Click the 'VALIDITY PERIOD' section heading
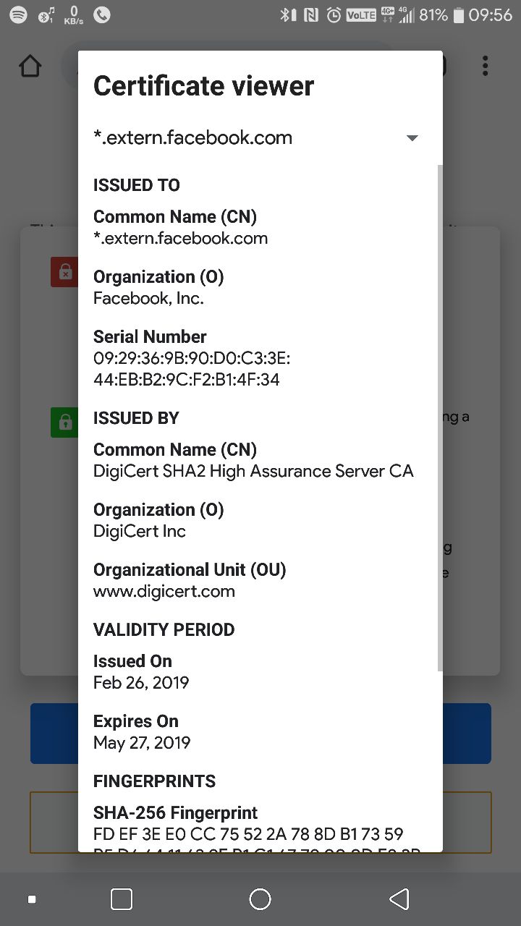Viewport: 521px width, 926px height. (164, 629)
